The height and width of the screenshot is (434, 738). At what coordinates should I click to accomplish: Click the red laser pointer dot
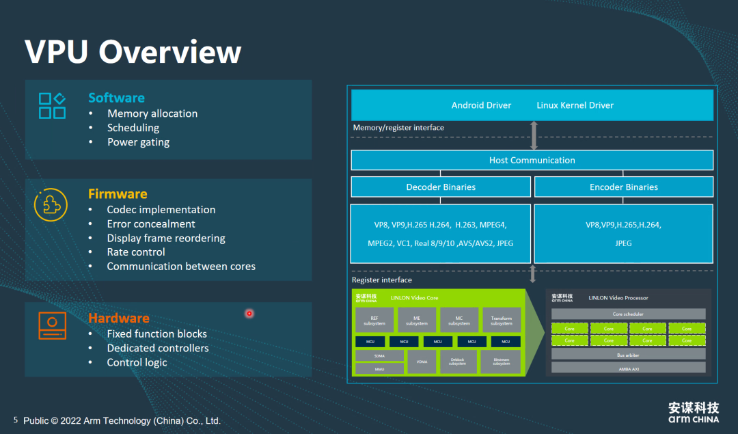pyautogui.click(x=249, y=313)
